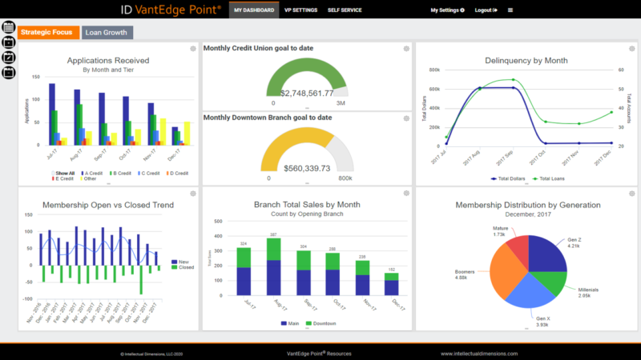Open gear settings for Membership Open vs Closed

(193, 194)
